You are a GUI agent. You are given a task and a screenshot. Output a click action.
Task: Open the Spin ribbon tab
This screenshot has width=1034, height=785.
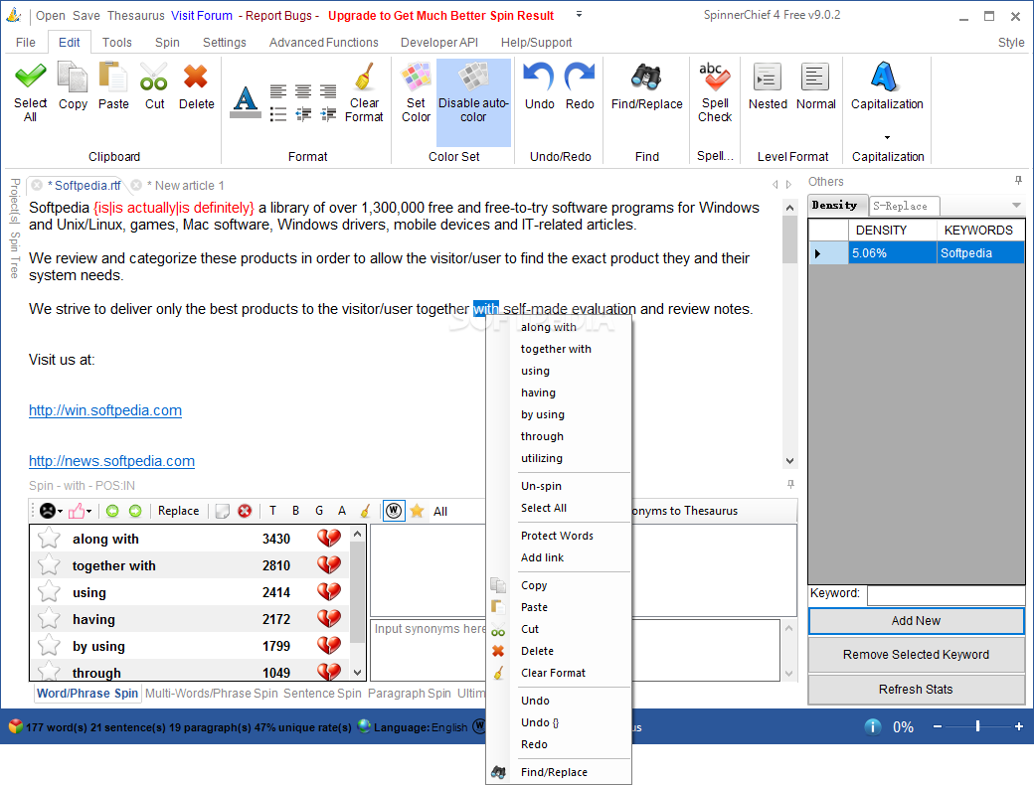tap(167, 42)
